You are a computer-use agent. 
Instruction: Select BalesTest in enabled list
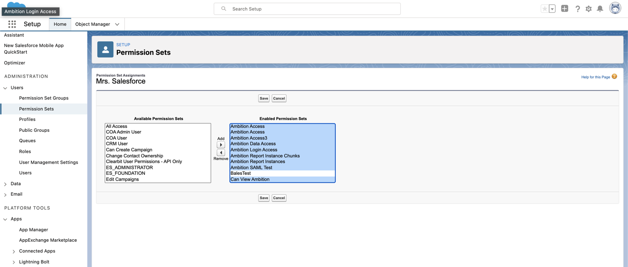[x=282, y=174]
